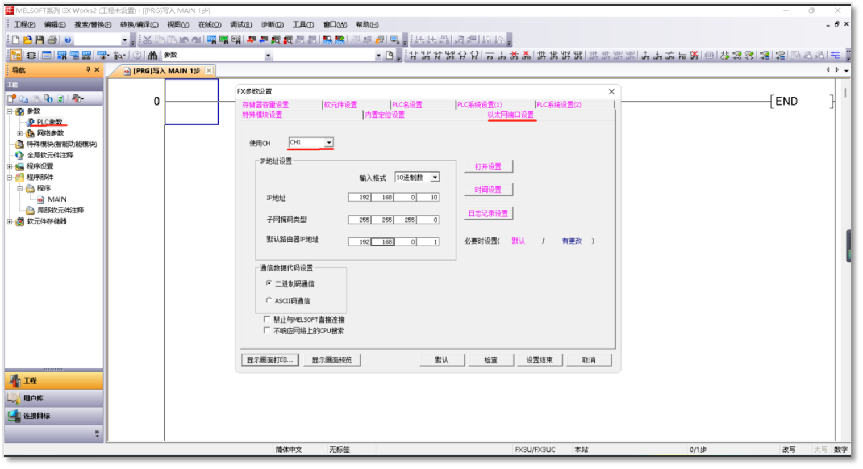Switch to 内置定位设置 tab
The image size is (863, 469).
coord(385,115)
